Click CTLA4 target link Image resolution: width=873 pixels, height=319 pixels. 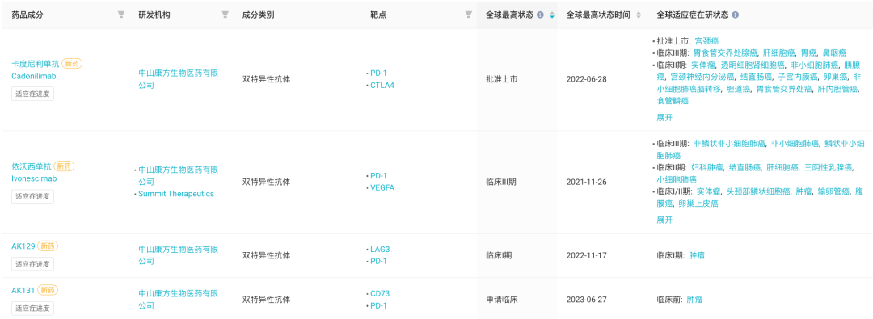382,85
